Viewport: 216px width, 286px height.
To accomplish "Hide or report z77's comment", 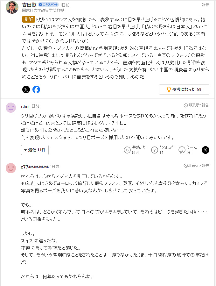I will [196, 166].
